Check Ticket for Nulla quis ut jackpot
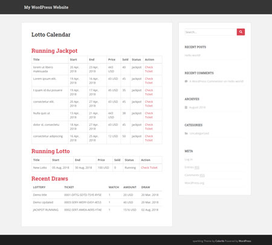Screen dimensions: 272x245 pos(149,115)
